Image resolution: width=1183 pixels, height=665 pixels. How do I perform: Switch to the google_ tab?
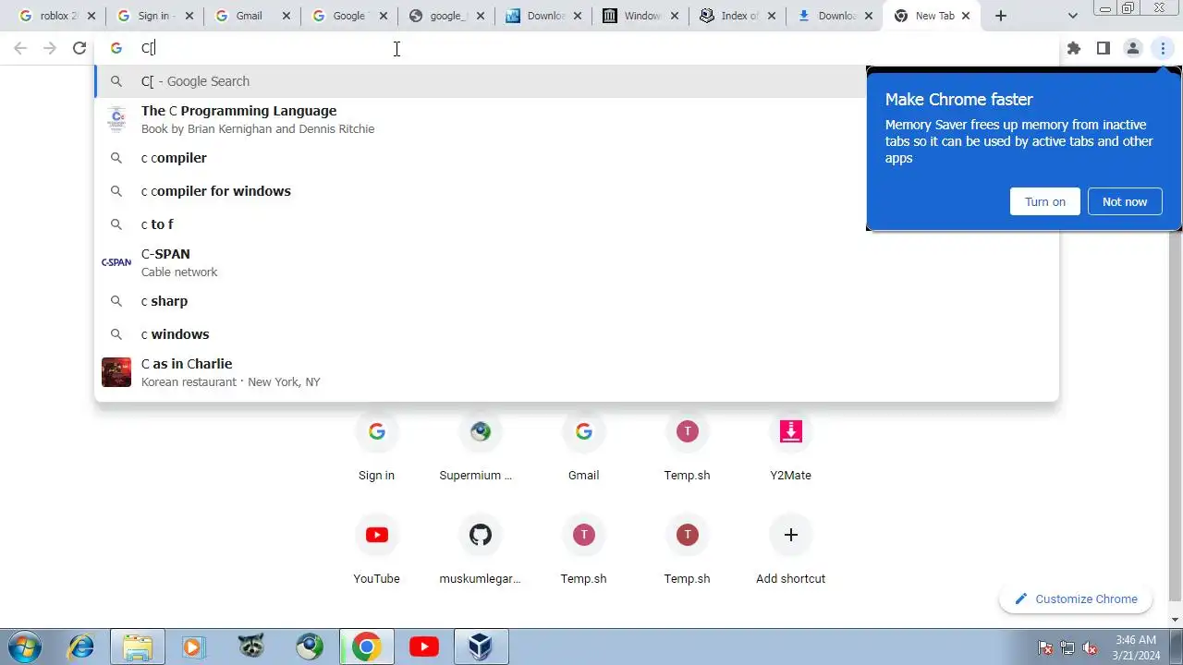(x=445, y=16)
